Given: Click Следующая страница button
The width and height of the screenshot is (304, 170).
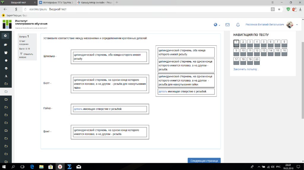Looking at the screenshot, I should pos(204,161).
